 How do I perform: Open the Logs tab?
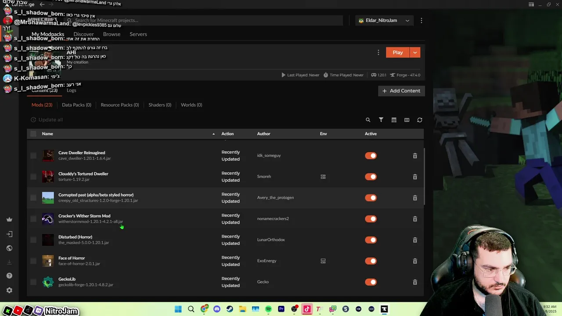(72, 90)
